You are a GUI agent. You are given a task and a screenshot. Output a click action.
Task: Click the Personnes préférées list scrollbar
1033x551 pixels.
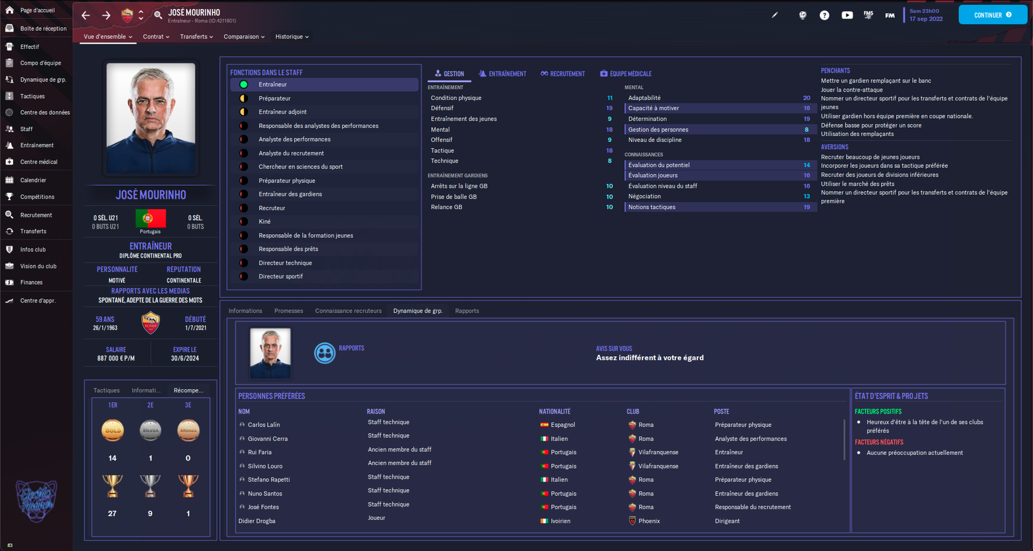tap(844, 440)
